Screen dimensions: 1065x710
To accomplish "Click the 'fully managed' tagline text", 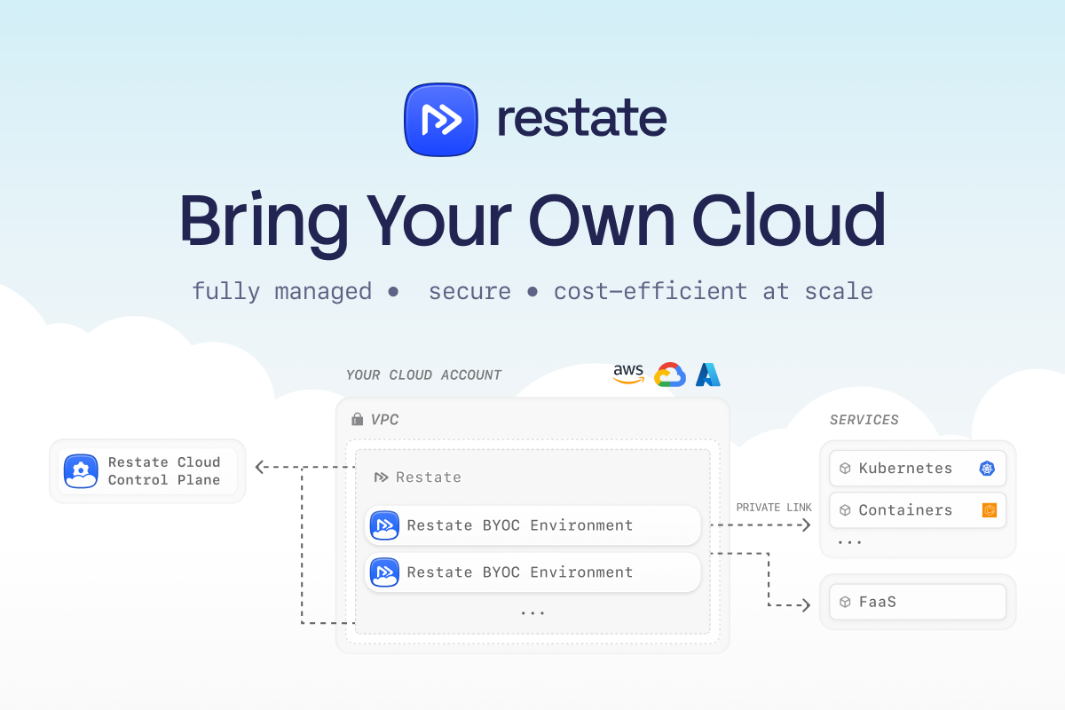I will point(282,291).
